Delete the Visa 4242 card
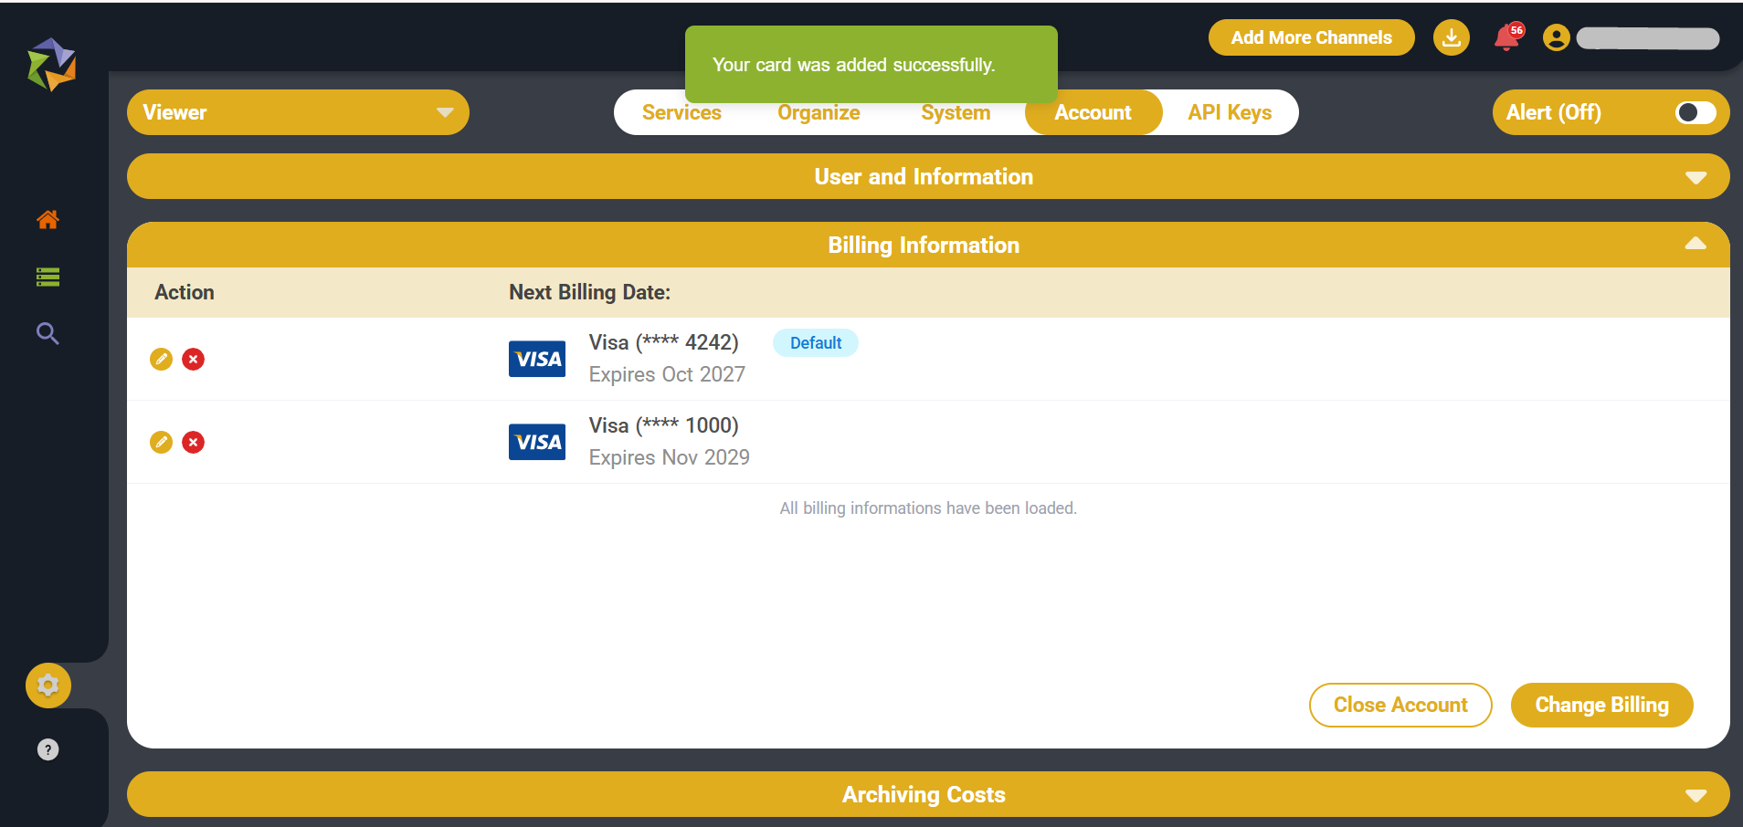The image size is (1743, 827). pyautogui.click(x=193, y=359)
